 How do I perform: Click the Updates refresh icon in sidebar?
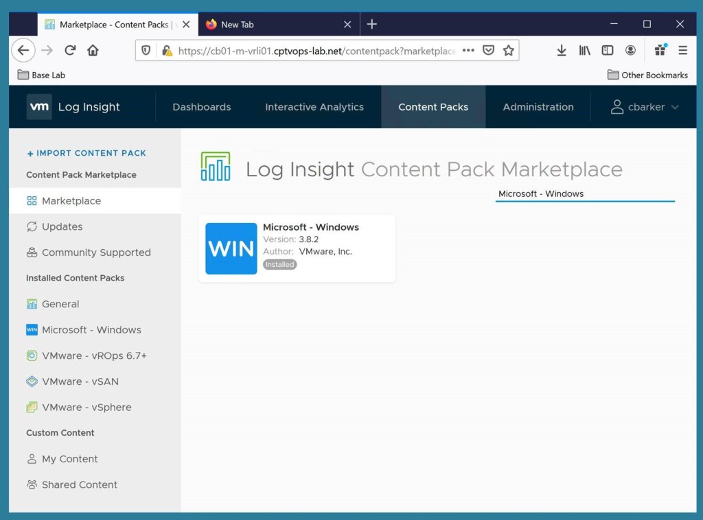[32, 226]
